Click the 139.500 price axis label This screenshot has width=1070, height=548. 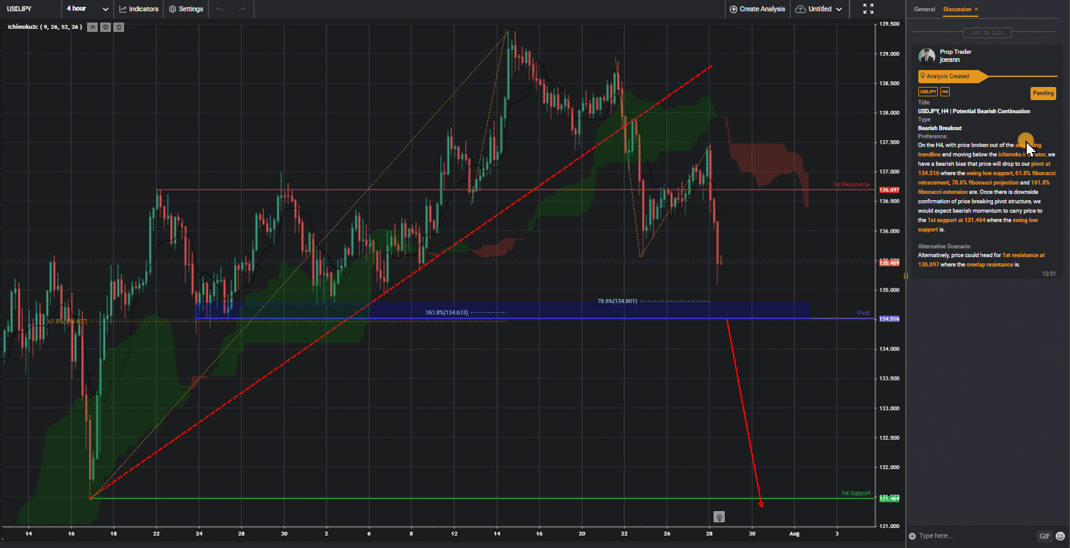[889, 24]
